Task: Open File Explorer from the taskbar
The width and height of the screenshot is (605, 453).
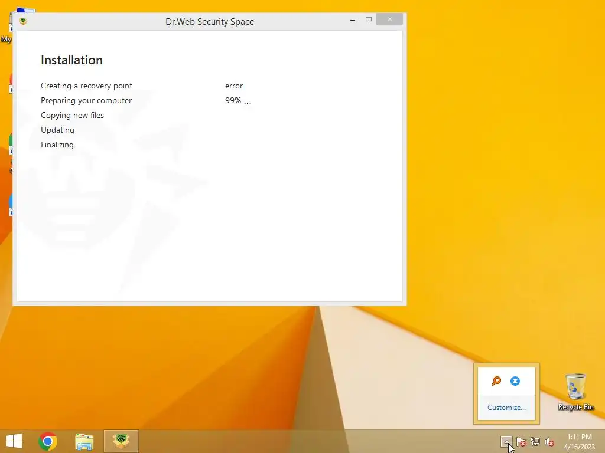Action: coord(84,441)
